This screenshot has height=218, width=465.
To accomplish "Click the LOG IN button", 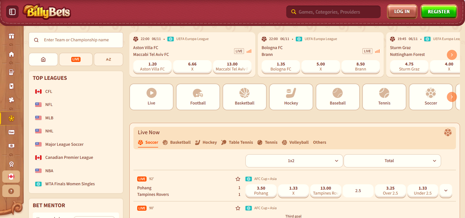I will tap(402, 12).
